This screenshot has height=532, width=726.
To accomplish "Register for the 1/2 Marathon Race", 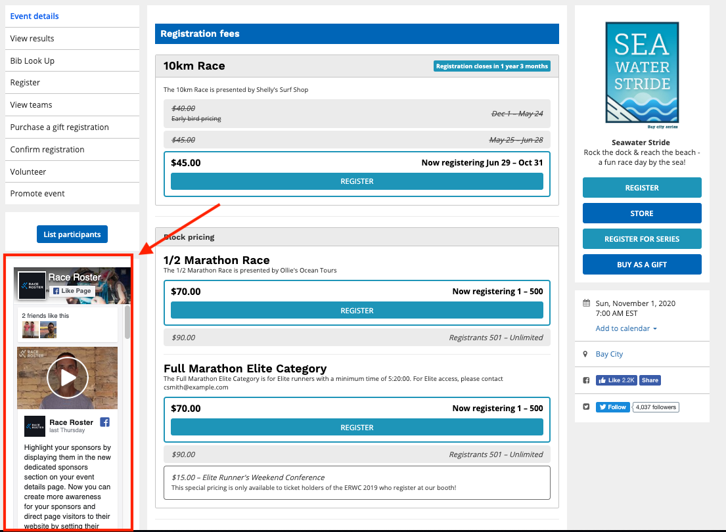I will tap(357, 311).
